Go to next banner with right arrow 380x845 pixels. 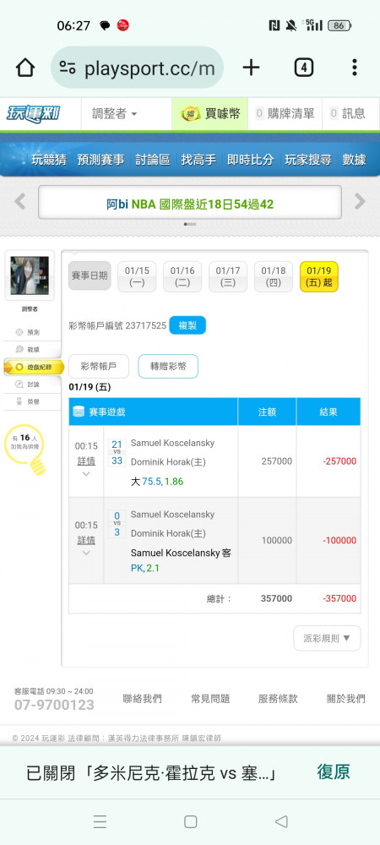pyautogui.click(x=360, y=202)
